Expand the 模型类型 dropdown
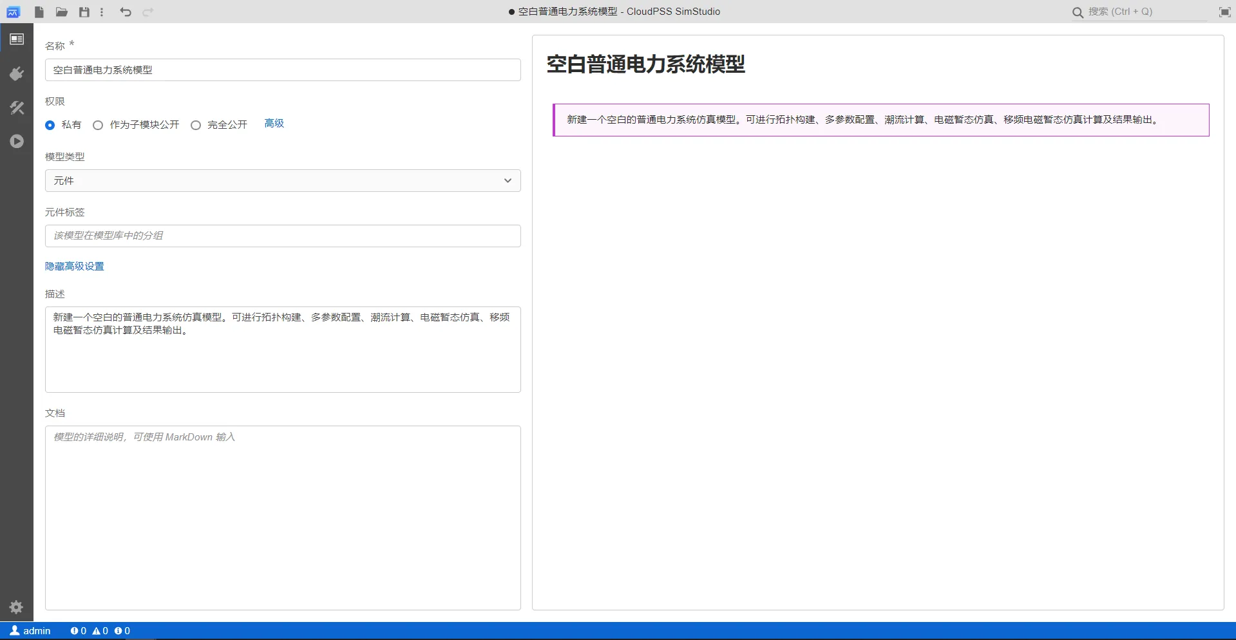1236x640 pixels. point(283,181)
